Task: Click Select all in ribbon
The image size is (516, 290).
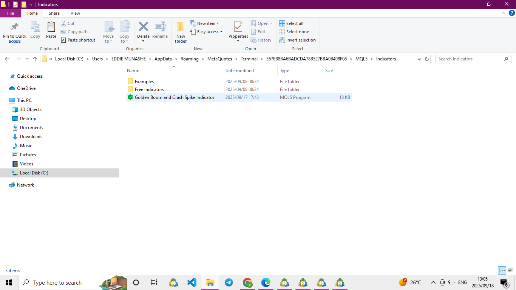Action: click(291, 23)
